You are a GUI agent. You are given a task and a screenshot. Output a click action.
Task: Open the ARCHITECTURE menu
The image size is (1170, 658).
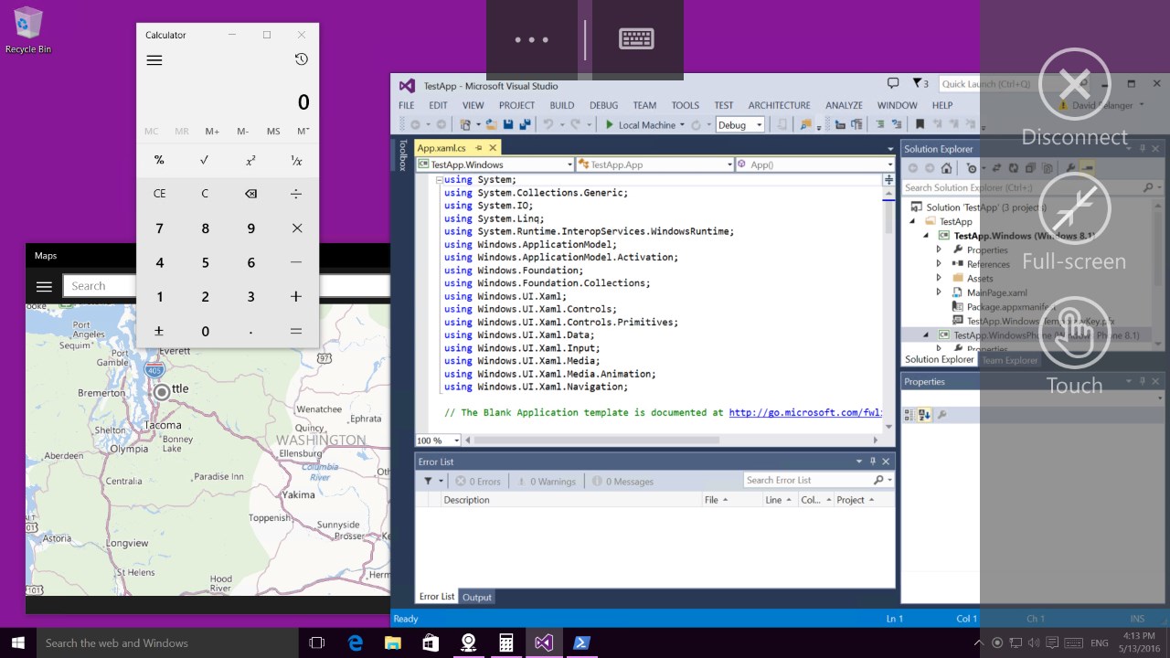click(x=779, y=105)
